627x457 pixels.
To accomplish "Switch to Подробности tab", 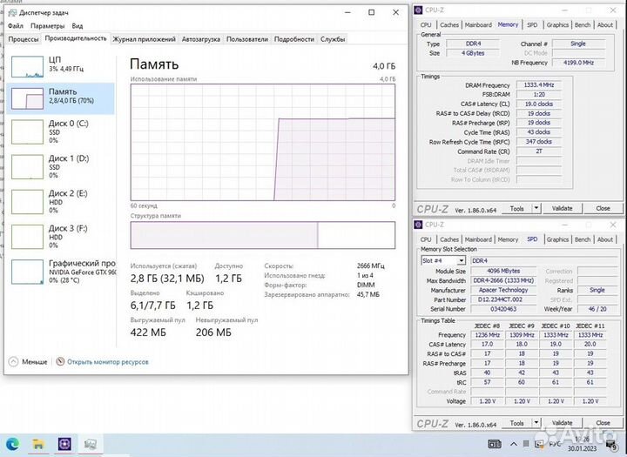I will click(x=294, y=39).
